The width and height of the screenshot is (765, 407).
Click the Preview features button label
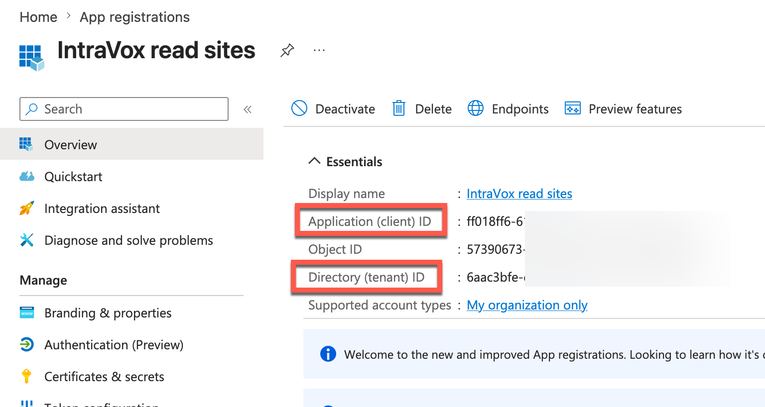(635, 109)
